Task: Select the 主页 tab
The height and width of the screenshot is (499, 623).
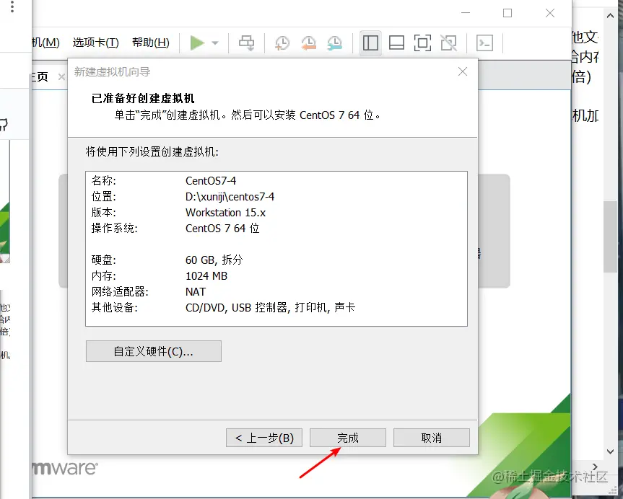Action: coord(40,76)
